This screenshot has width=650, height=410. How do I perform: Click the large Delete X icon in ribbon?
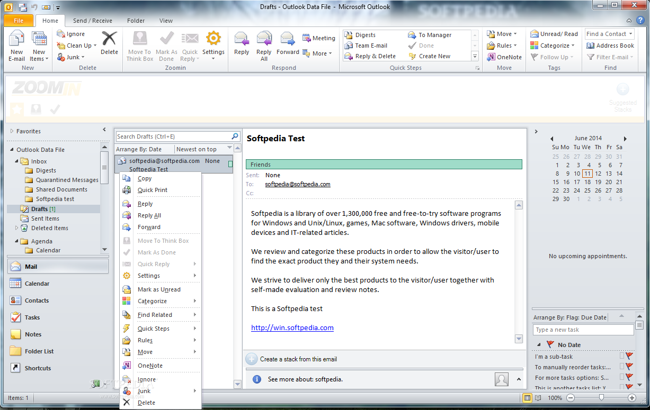click(x=109, y=39)
